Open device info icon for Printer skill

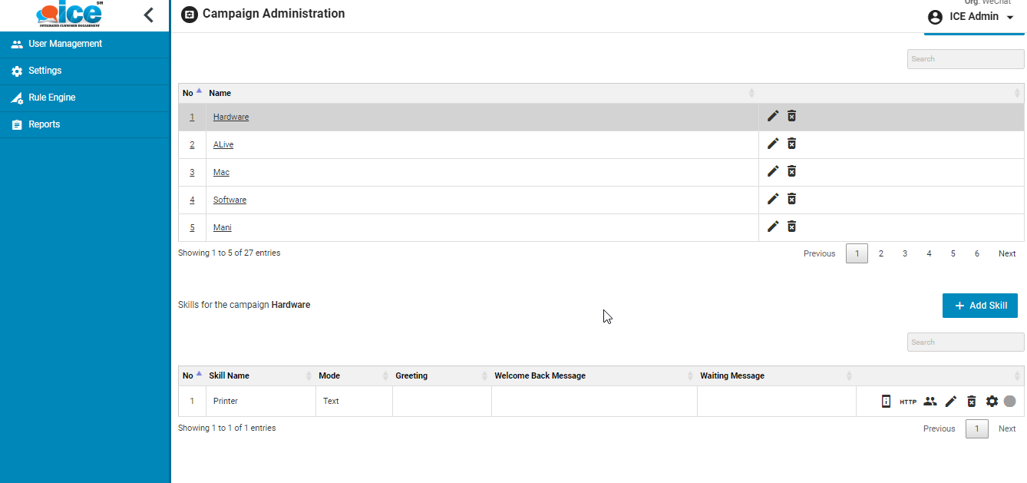[886, 401]
